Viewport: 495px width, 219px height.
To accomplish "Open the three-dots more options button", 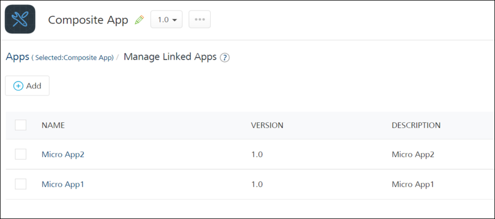I will point(200,19).
